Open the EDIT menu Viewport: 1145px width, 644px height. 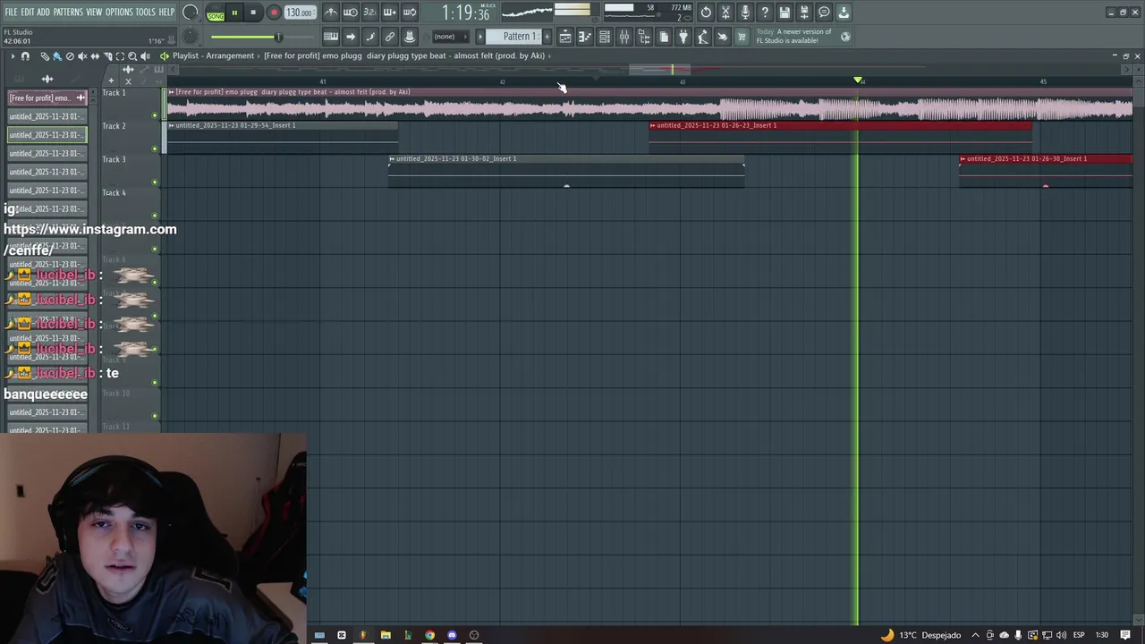point(28,12)
